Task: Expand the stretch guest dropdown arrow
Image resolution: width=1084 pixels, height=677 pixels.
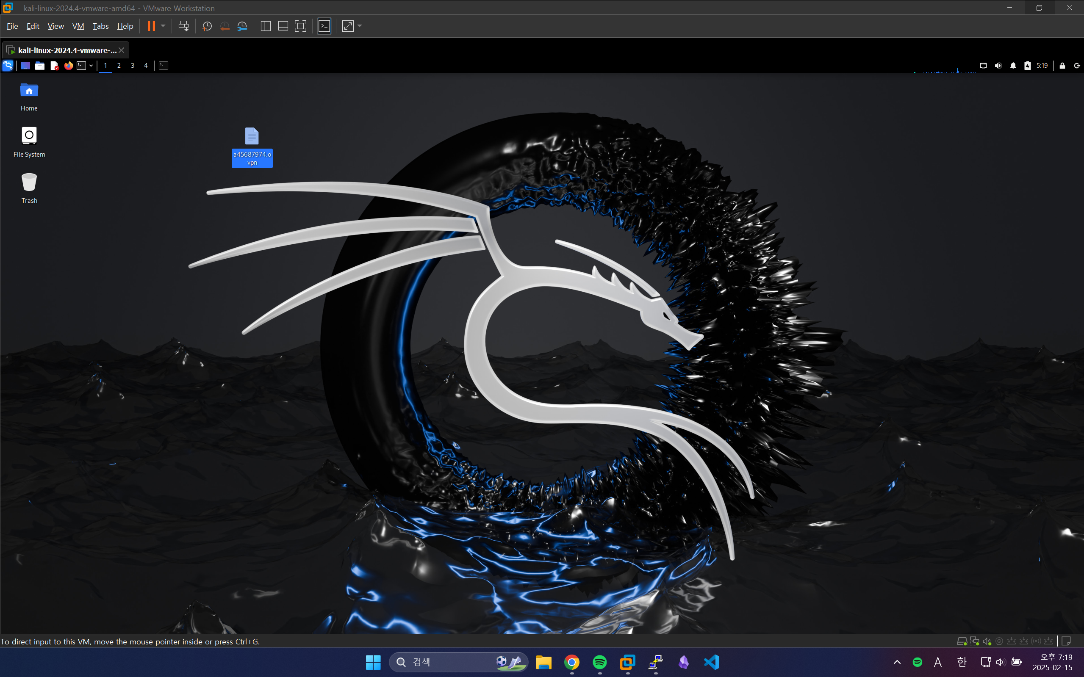Action: pyautogui.click(x=360, y=26)
